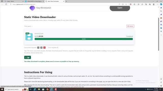This screenshot has width=163, height=91.
Task: Click the red ad blocker extension icon
Action: 131,4
